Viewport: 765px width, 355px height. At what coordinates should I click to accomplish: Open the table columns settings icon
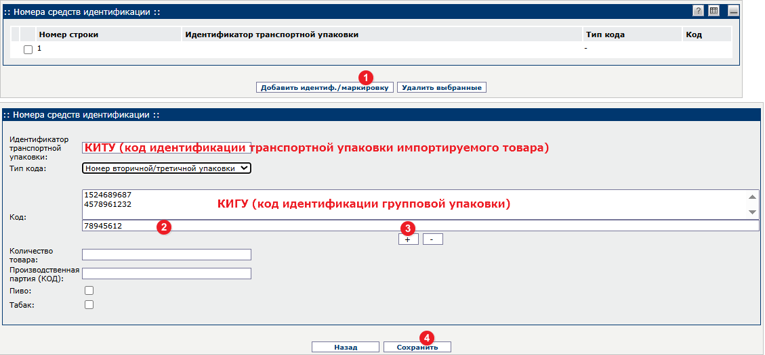coord(714,11)
